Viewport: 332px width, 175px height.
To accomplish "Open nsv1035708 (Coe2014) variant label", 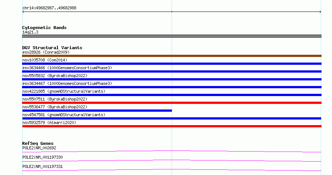I will pyautogui.click(x=45, y=60).
